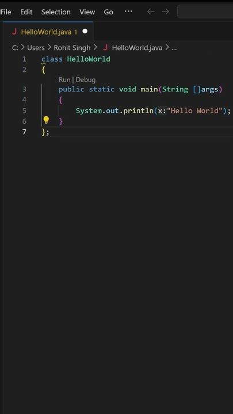Click the static keyword on line 3
Screen dimensions: 233x414
[101, 89]
